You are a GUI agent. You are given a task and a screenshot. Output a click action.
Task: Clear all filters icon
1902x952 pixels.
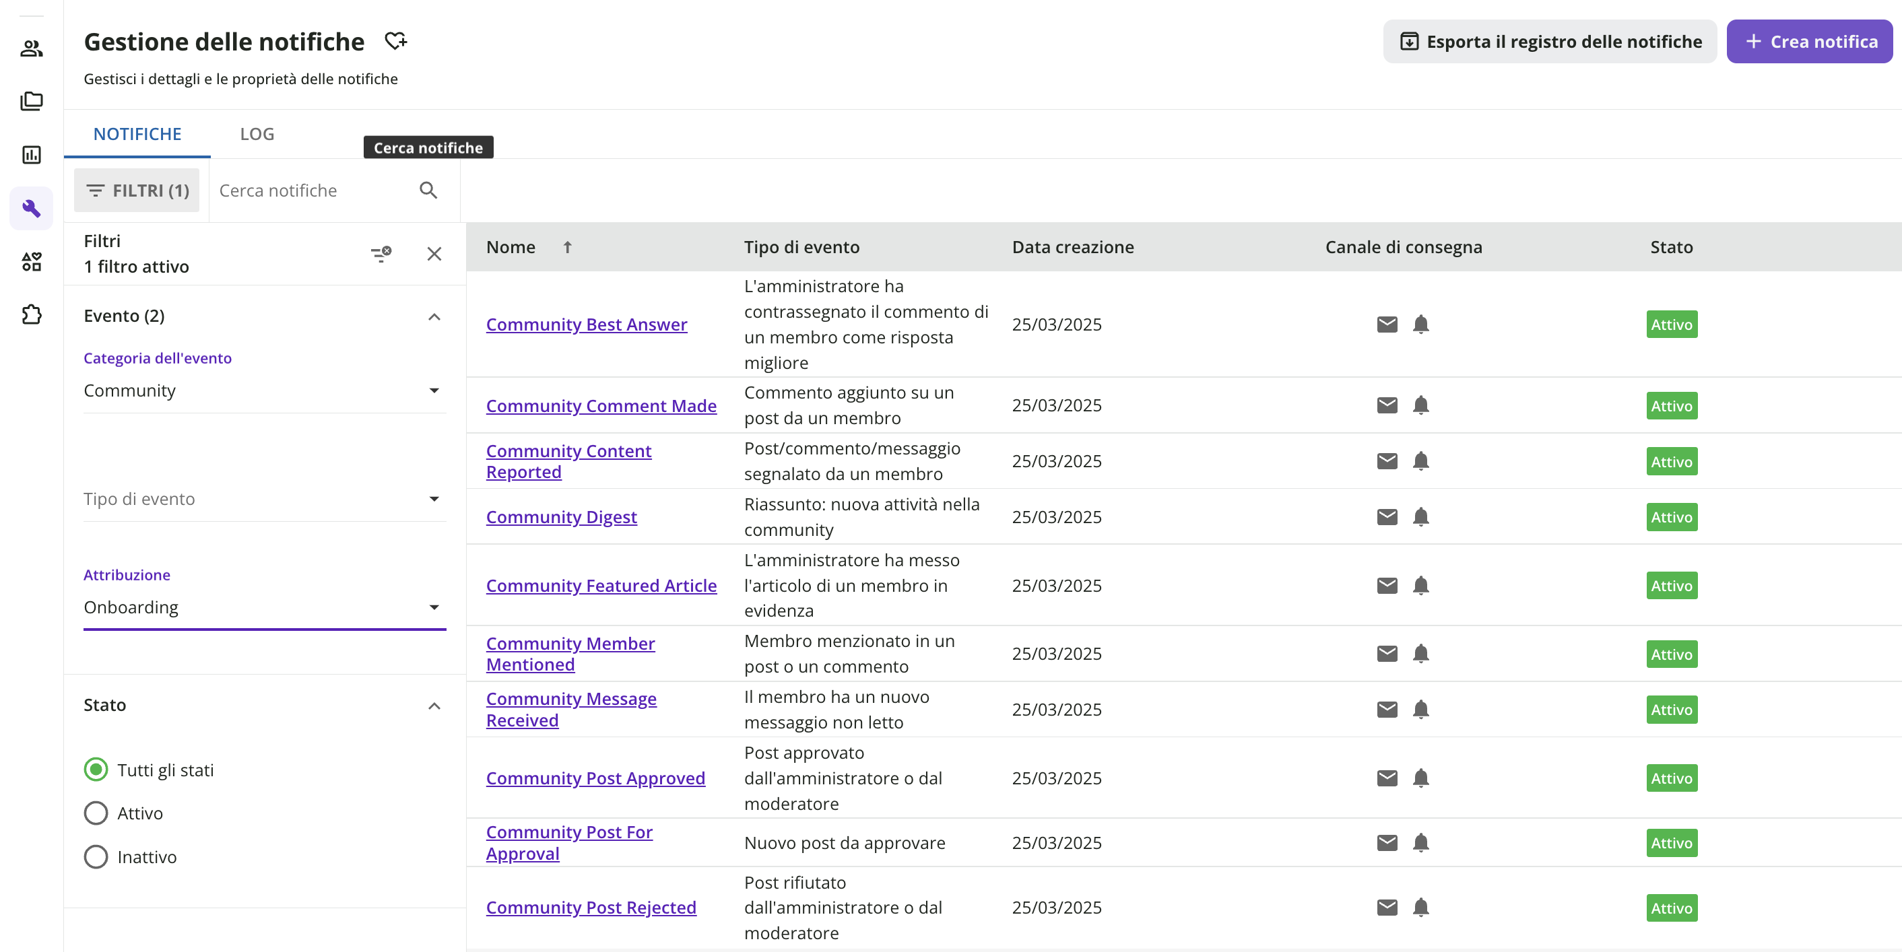[381, 254]
